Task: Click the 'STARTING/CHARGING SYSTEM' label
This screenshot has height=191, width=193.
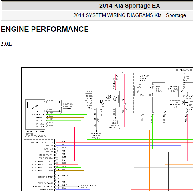Action: click(68, 107)
